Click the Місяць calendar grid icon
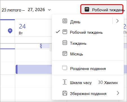 click(x=65, y=53)
